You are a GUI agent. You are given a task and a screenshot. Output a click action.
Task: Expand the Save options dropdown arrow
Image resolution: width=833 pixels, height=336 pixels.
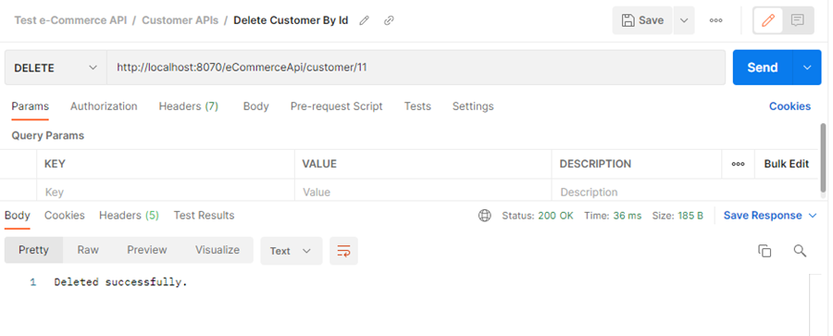click(x=684, y=20)
